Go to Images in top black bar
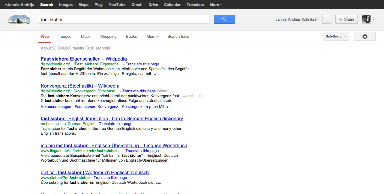Viewport: 384px width, 194px height. 66,4
